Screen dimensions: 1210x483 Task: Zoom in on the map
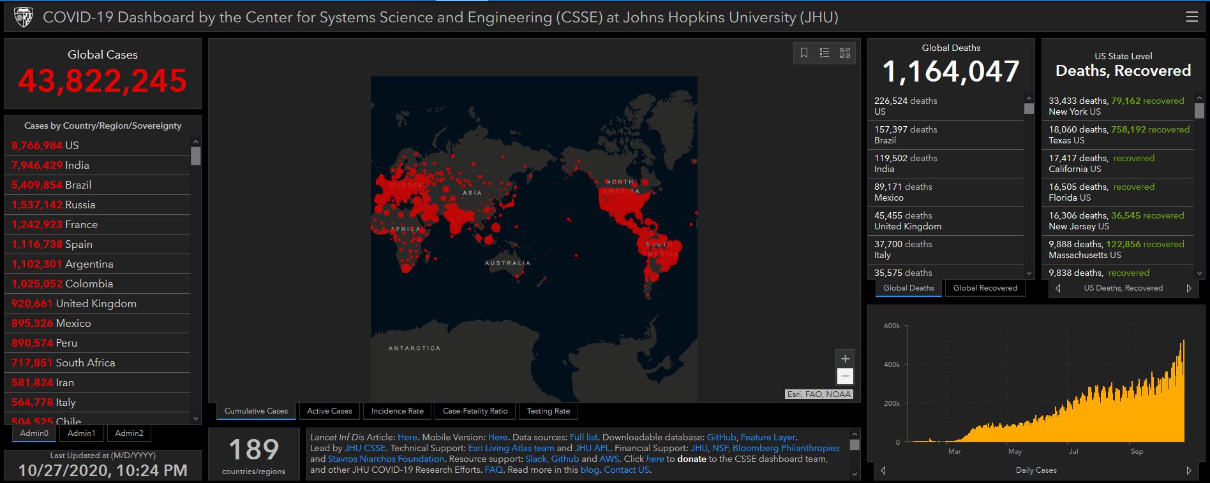(845, 359)
